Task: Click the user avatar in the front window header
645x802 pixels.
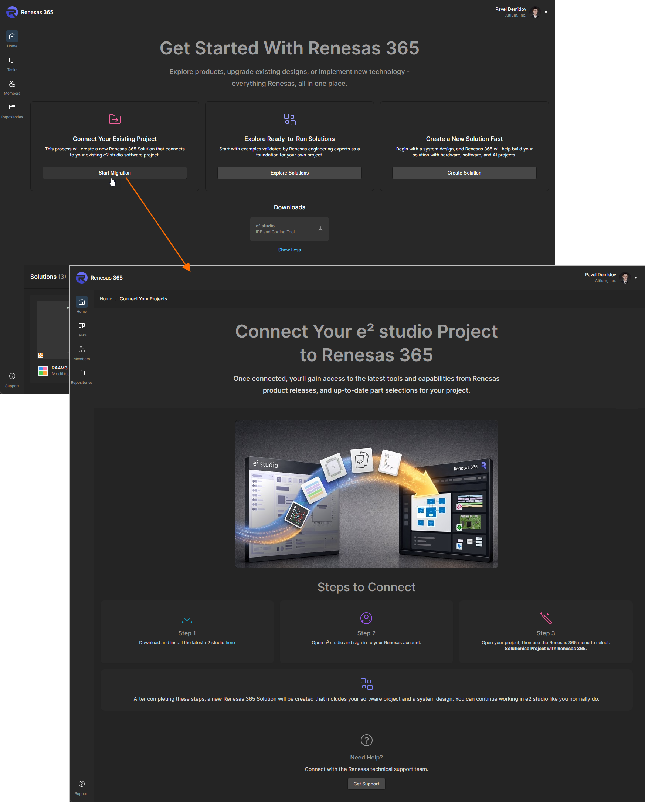Action: click(625, 277)
